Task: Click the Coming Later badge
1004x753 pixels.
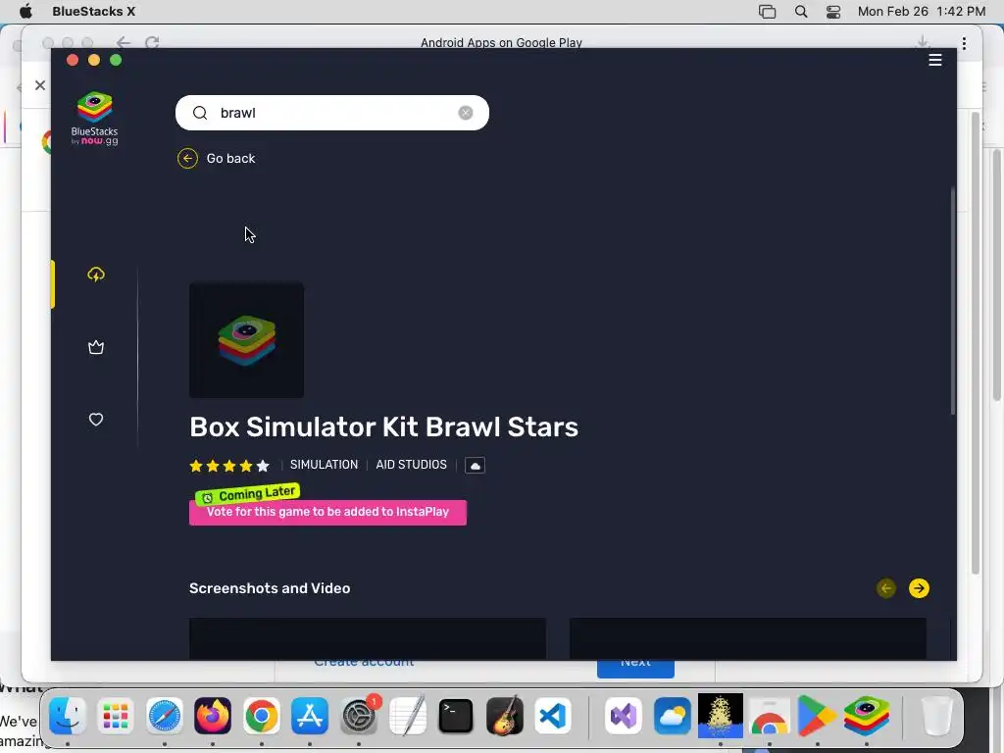Action: [248, 494]
